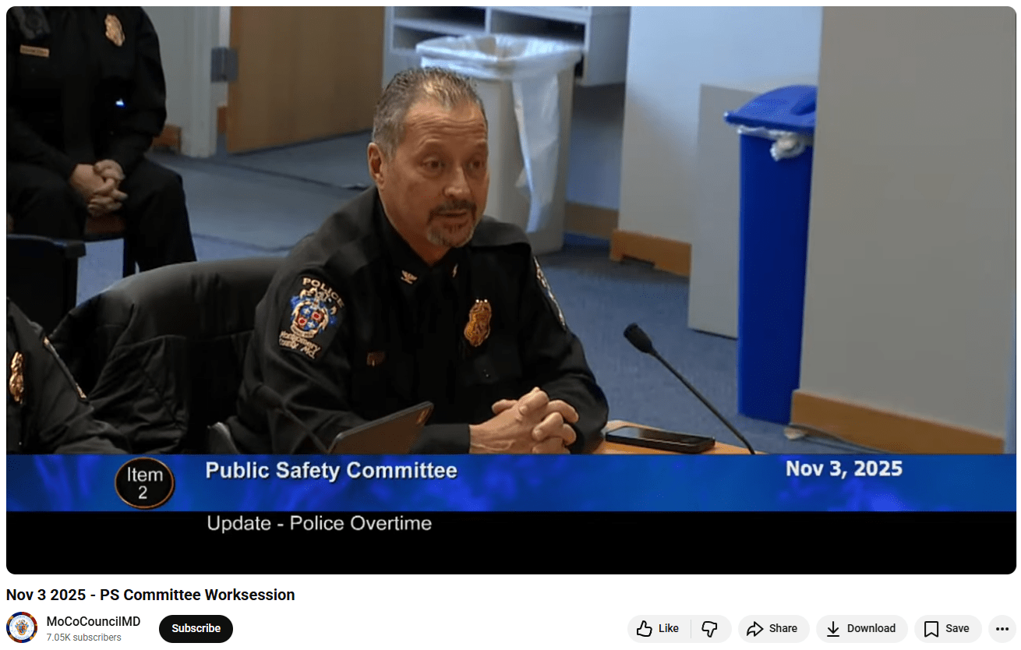Image resolution: width=1021 pixels, height=650 pixels.
Task: Subscribe to the MoCoCouncilMD channel
Action: (x=196, y=629)
